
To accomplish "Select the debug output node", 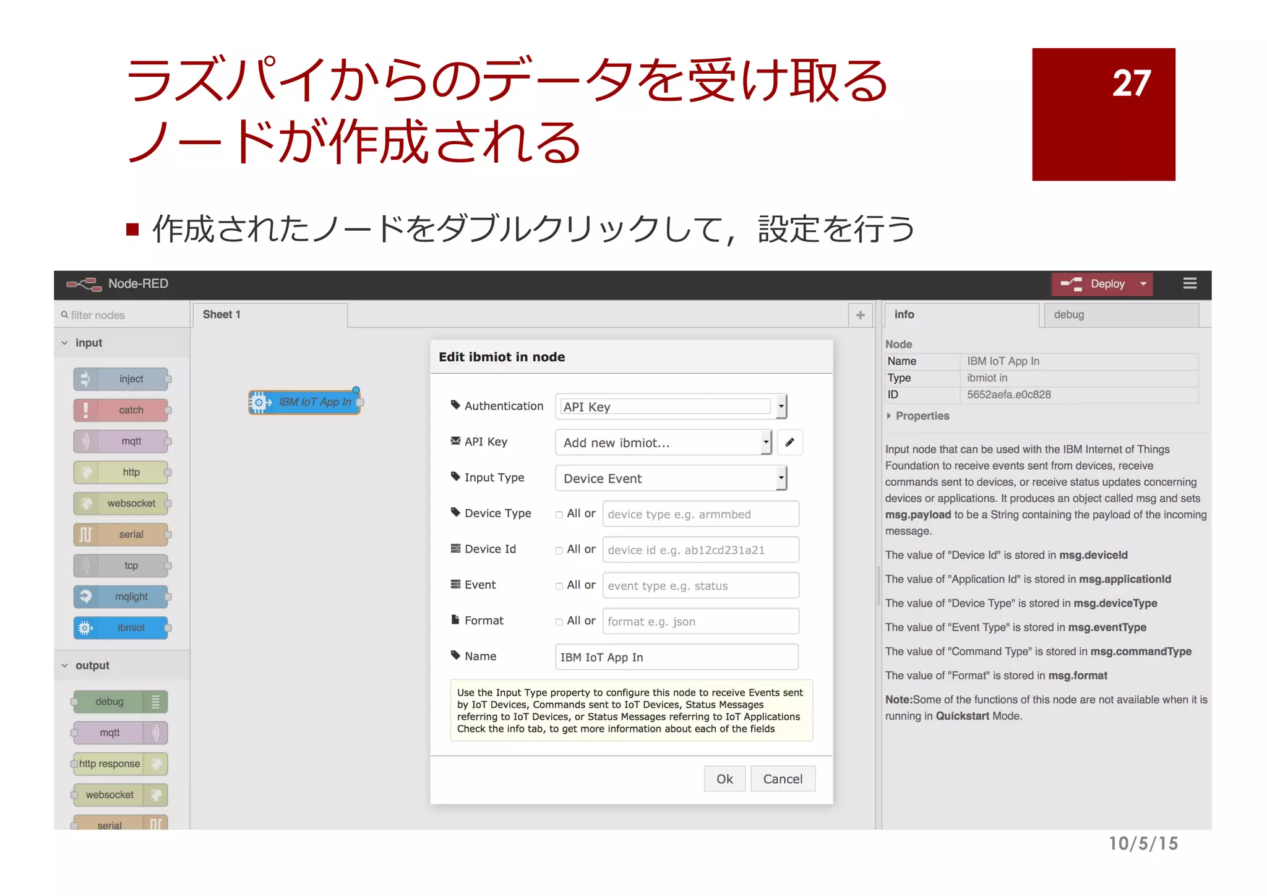I will 120,702.
